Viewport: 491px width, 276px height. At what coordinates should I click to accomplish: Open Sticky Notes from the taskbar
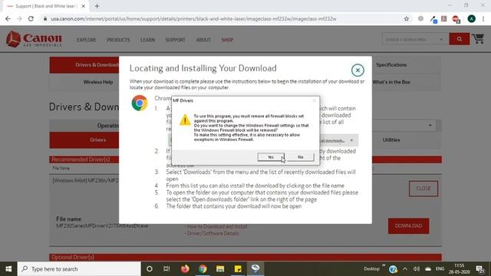tap(238, 269)
